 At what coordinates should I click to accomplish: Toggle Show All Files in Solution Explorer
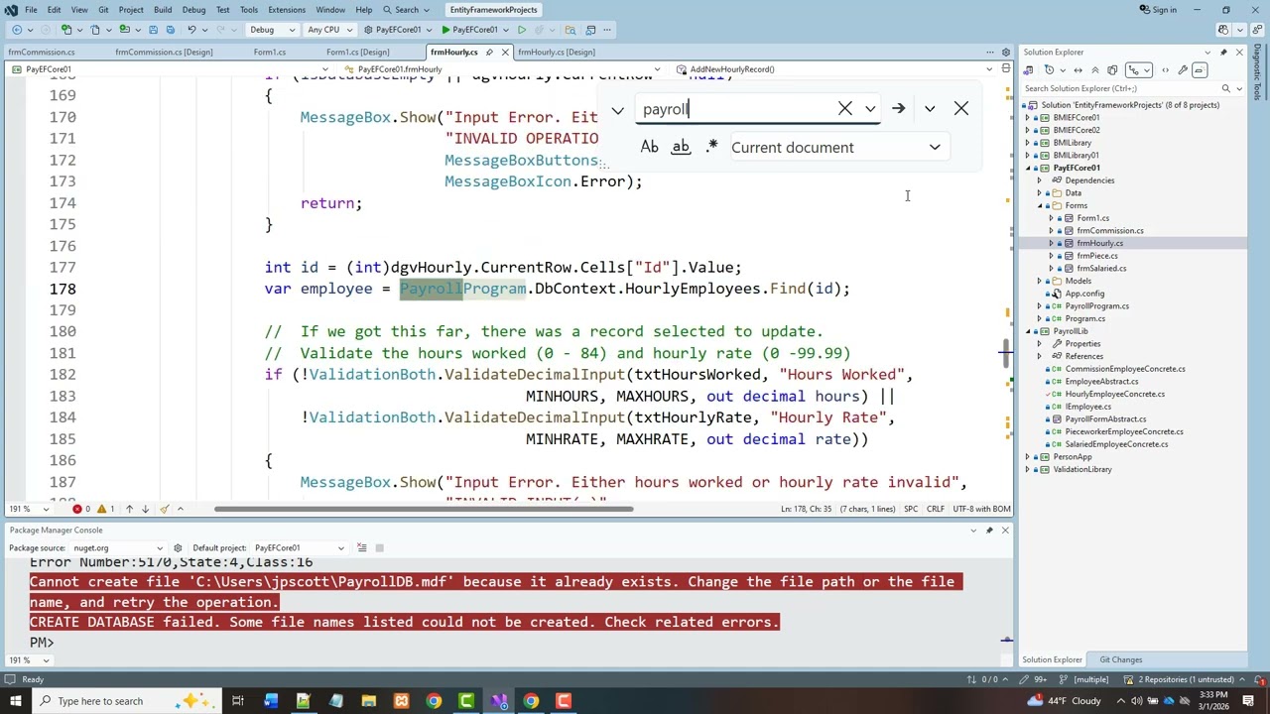click(x=1112, y=69)
